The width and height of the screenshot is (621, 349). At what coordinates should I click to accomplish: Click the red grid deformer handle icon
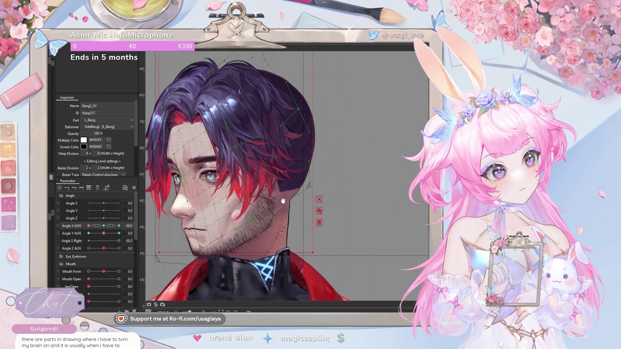319,222
